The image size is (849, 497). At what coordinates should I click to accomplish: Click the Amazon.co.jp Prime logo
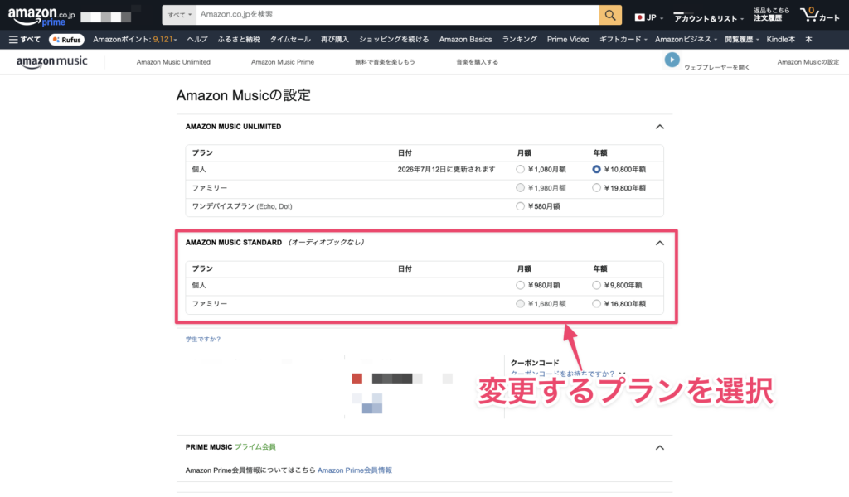(43, 15)
